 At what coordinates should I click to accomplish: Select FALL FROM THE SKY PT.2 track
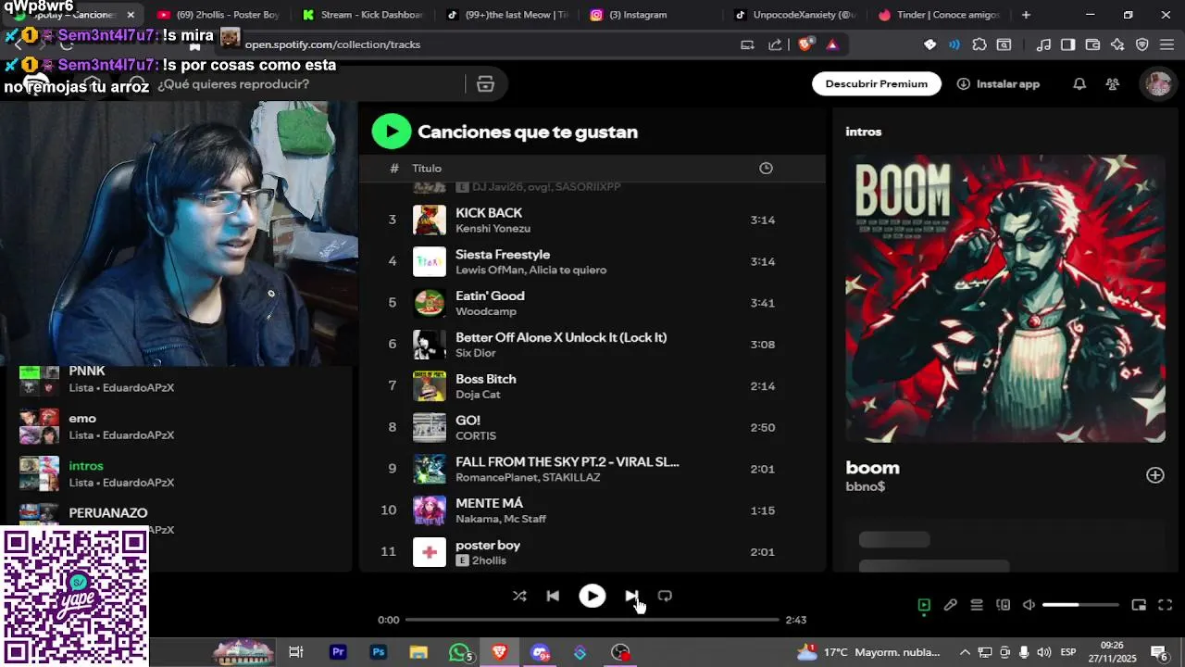pos(592,469)
